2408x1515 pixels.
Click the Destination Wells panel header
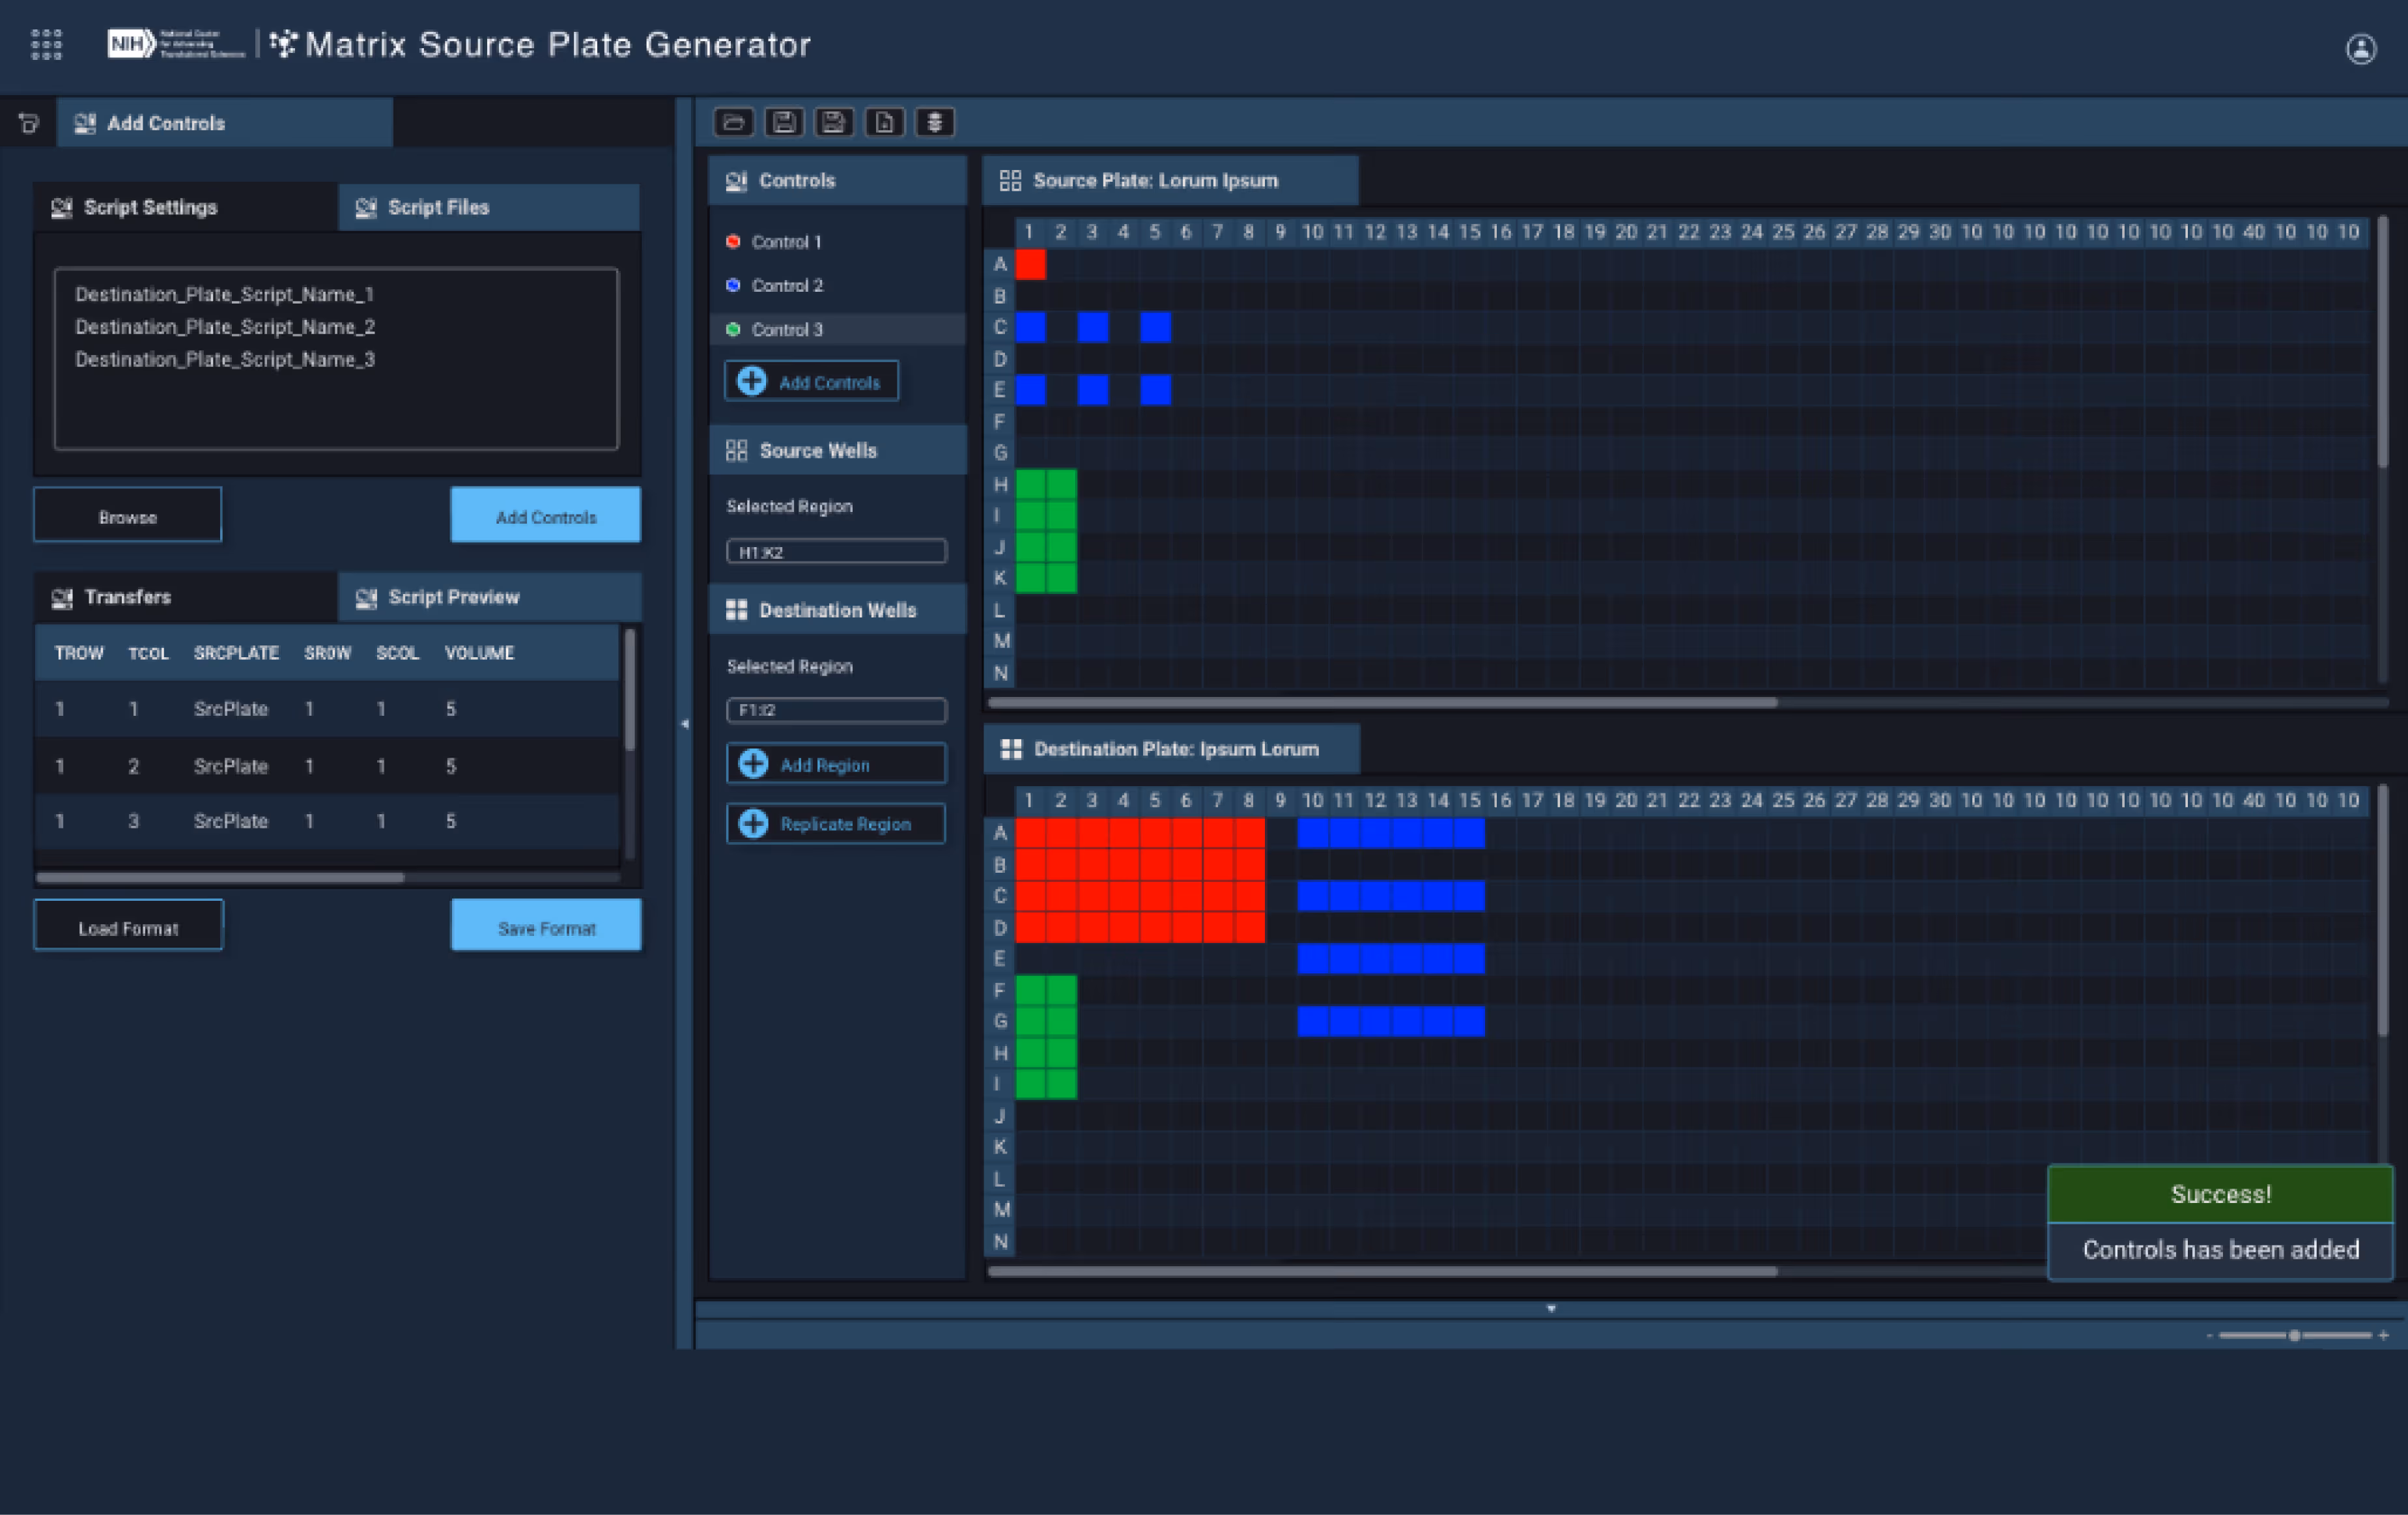(x=838, y=610)
